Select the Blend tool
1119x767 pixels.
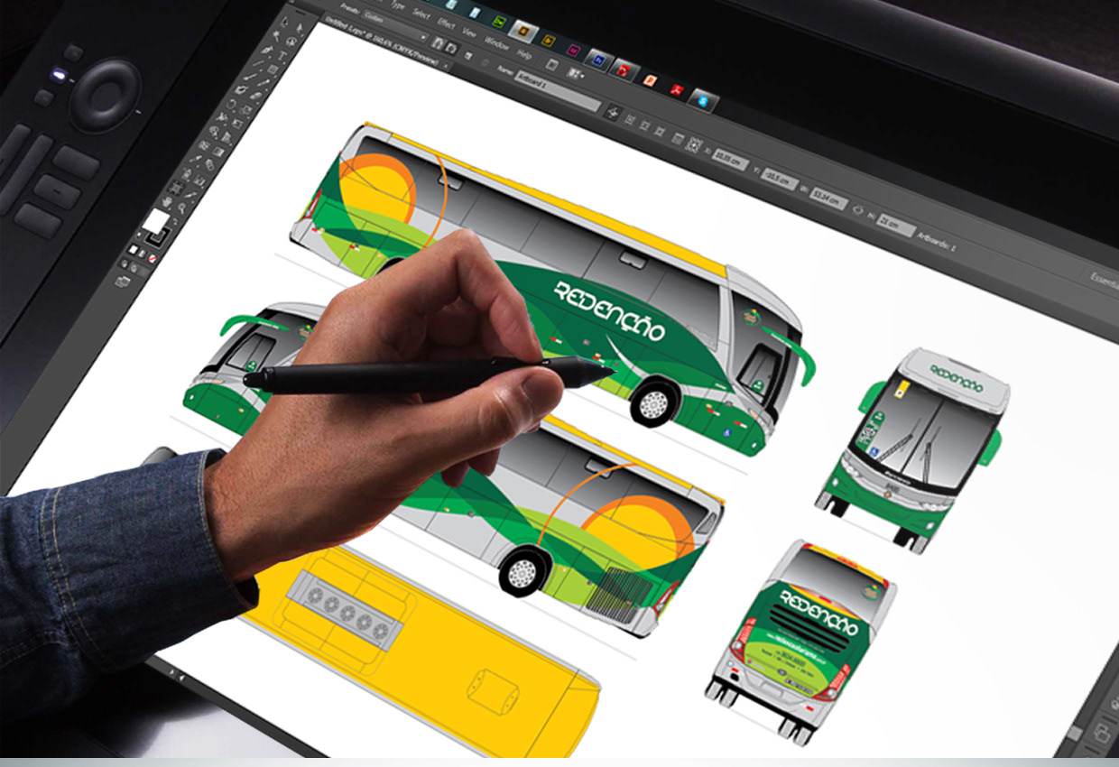coord(209,165)
